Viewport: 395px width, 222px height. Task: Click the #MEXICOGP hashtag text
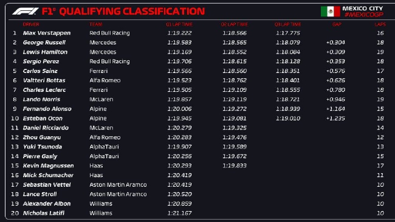click(x=364, y=15)
